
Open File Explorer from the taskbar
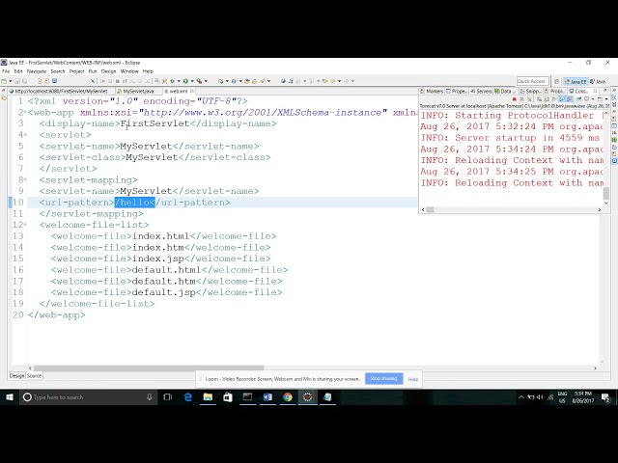pyautogui.click(x=208, y=397)
